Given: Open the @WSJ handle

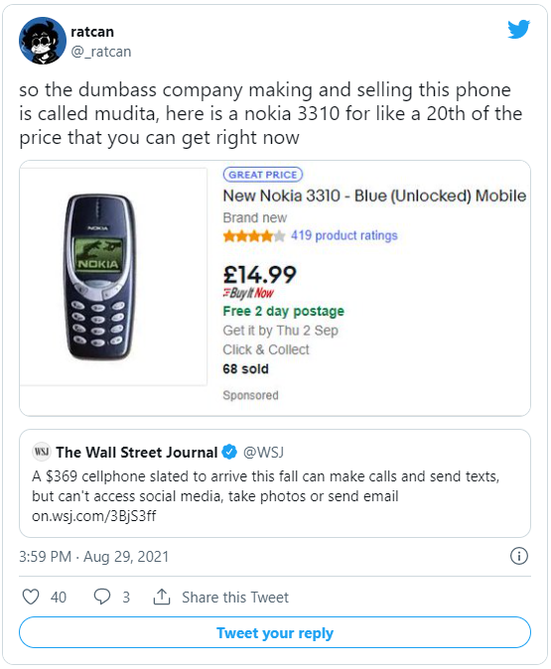Looking at the screenshot, I should (x=263, y=452).
